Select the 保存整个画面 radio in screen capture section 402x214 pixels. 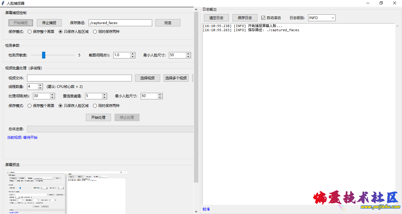[29, 31]
